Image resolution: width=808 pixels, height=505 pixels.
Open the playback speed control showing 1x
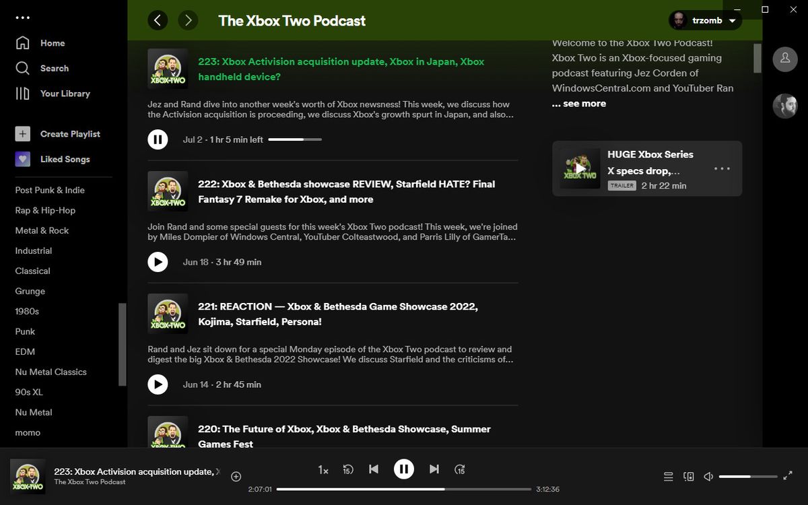(323, 469)
